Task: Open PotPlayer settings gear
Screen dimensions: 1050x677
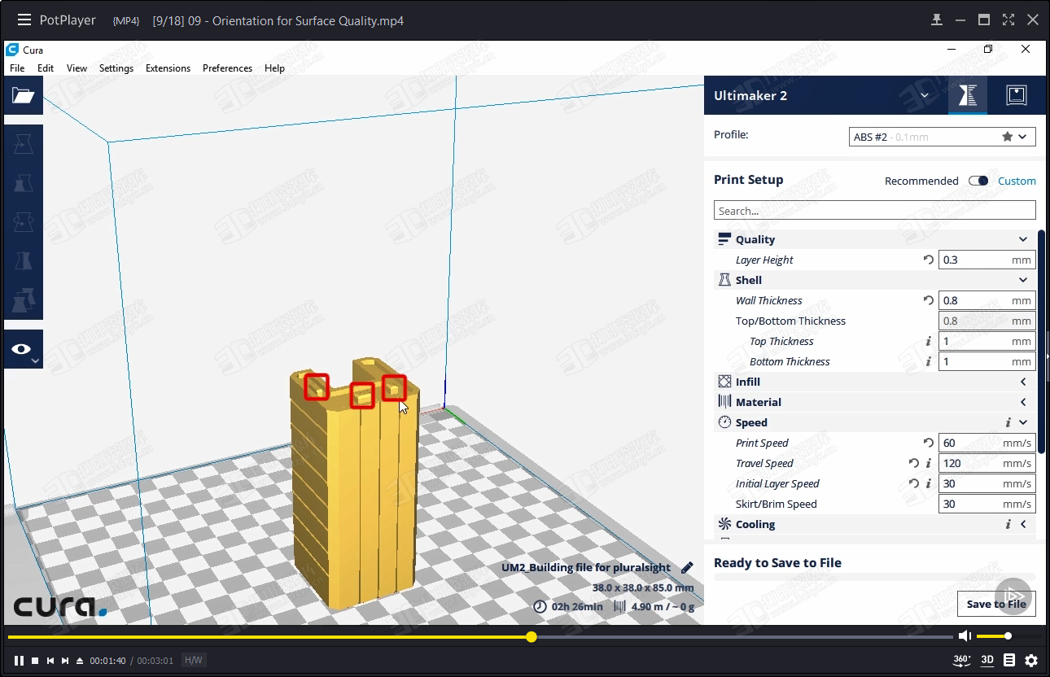Action: [x=1031, y=660]
